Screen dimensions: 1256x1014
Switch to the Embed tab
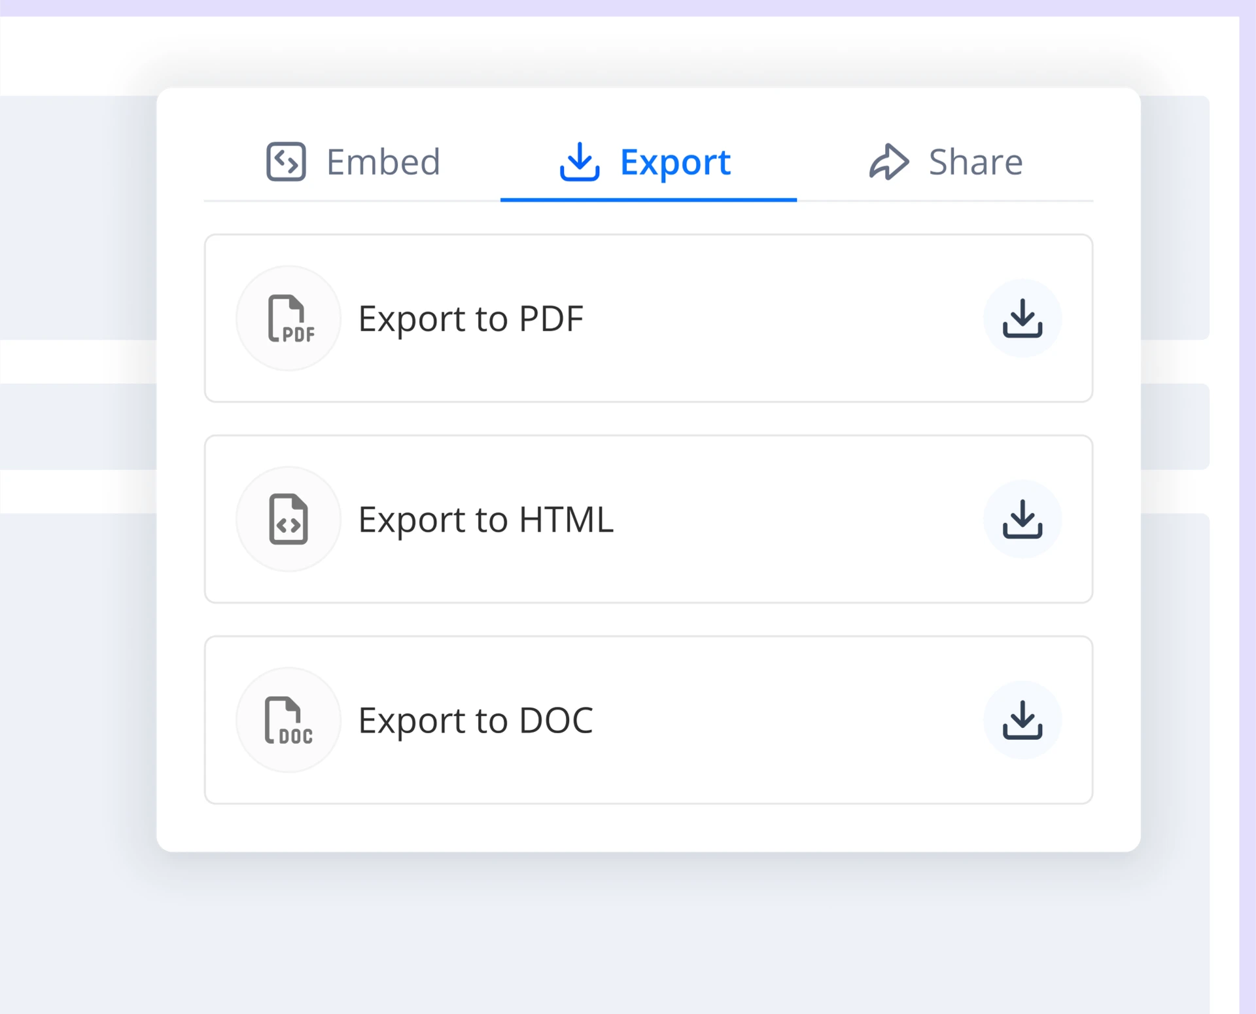coord(353,162)
